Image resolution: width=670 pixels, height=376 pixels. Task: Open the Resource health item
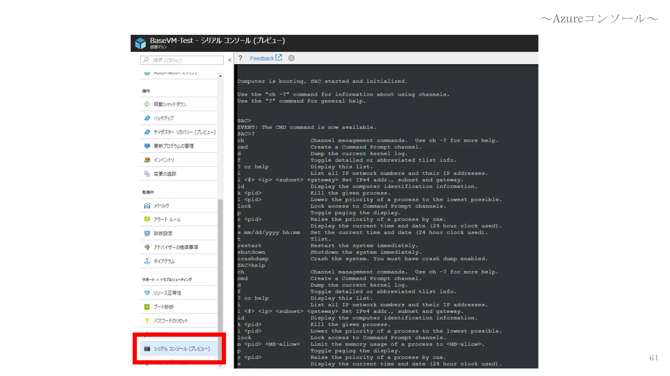pyautogui.click(x=167, y=293)
